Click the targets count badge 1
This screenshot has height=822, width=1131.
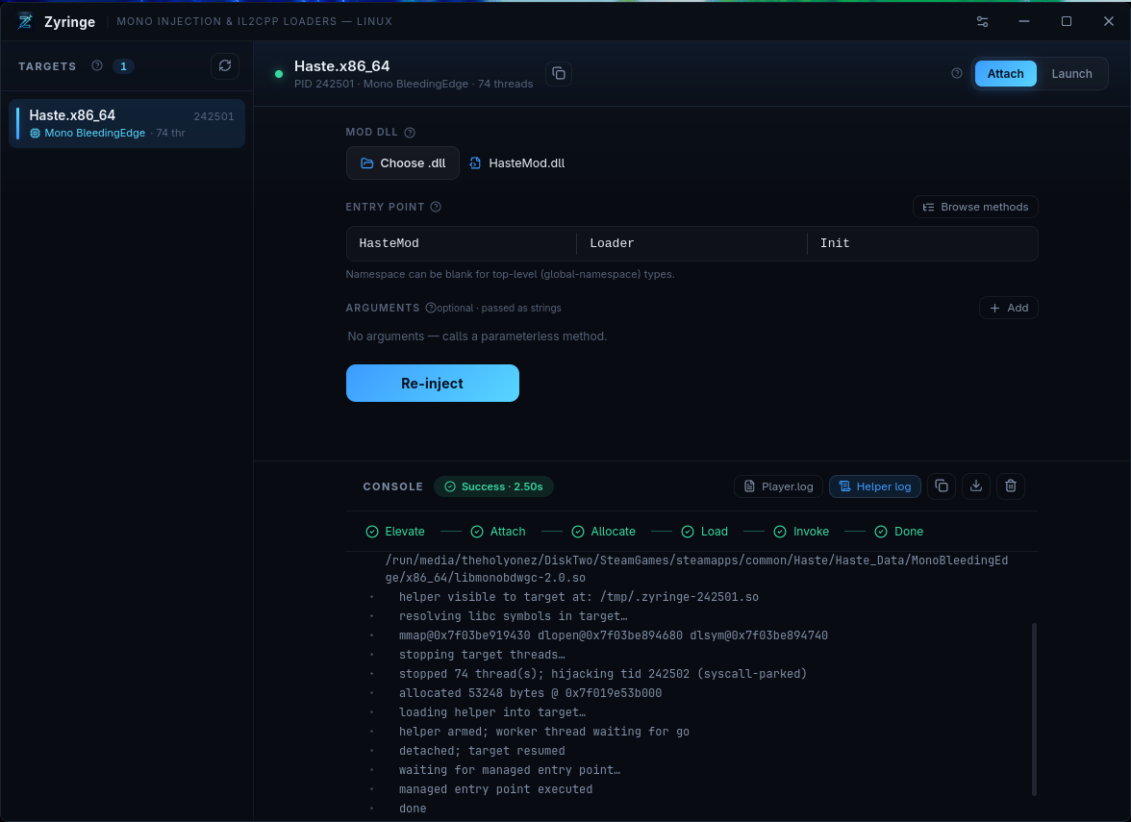(123, 66)
